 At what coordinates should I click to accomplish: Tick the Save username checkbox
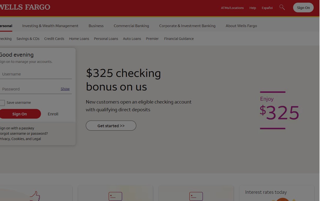click(x=2, y=103)
